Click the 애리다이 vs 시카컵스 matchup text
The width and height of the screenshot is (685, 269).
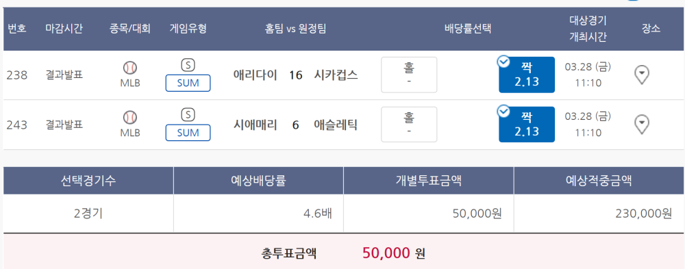click(296, 75)
